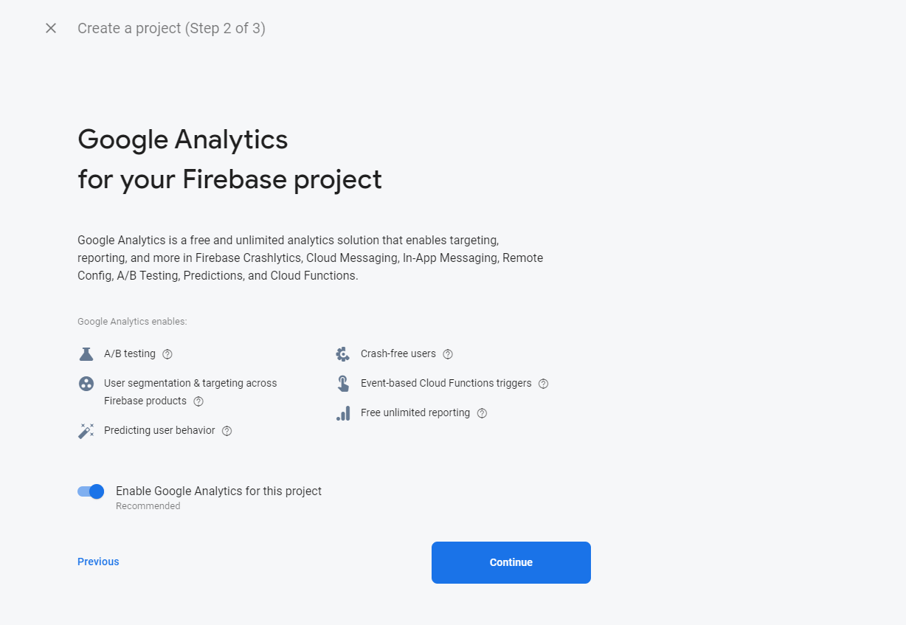Show help for Event-based Cloud Functions triggers
This screenshot has width=906, height=625.
tap(544, 384)
